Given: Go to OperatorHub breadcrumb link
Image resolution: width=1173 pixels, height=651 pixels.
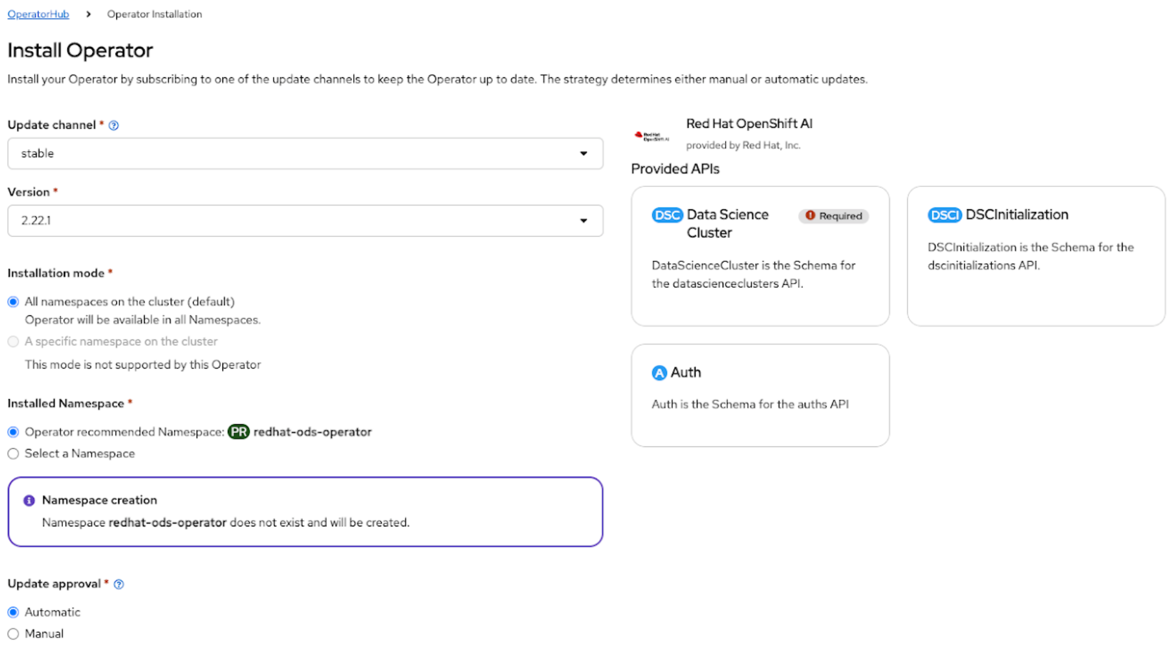Looking at the screenshot, I should (x=38, y=14).
